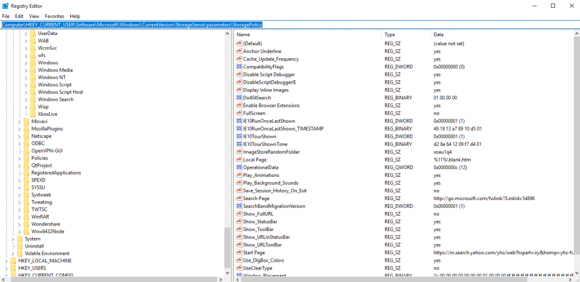The width and height of the screenshot is (580, 282).
Task: Expand the Wondershare tree node
Action: point(19,224)
